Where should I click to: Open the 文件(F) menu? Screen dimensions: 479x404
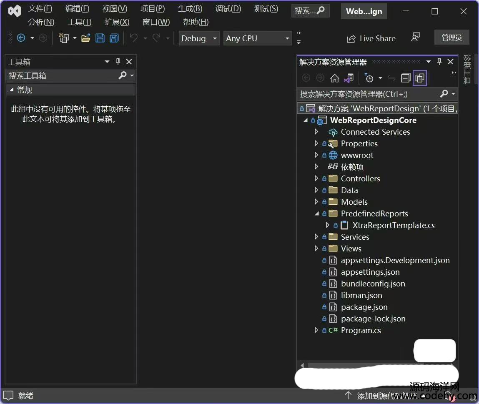coord(40,9)
